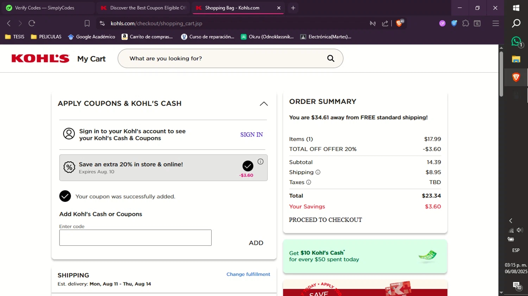Bookmark this page with the bookmark icon
528x296 pixels.
coord(87,24)
